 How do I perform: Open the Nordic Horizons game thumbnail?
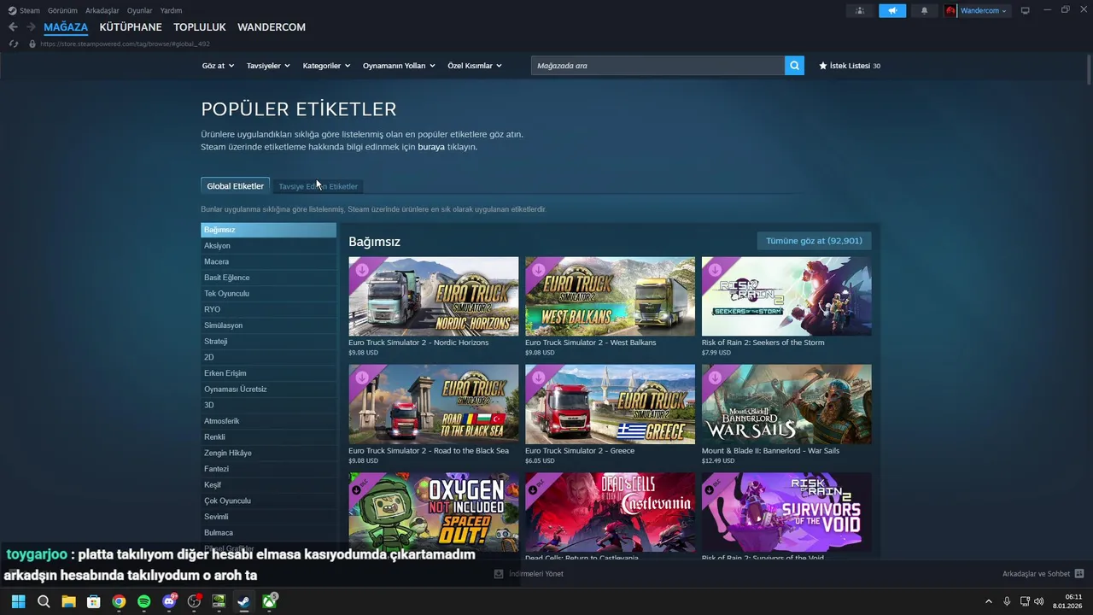433,296
